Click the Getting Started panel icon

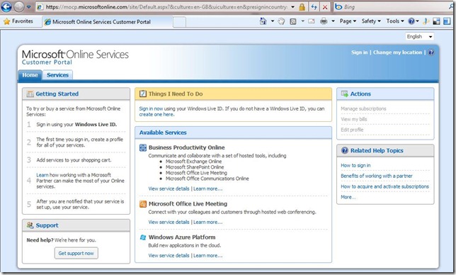pos(30,94)
